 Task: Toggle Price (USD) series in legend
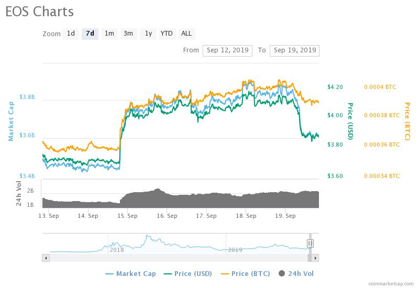point(188,273)
